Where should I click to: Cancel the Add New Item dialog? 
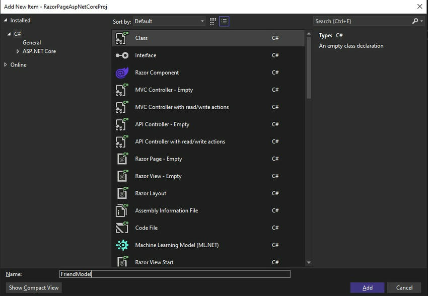(x=404, y=287)
